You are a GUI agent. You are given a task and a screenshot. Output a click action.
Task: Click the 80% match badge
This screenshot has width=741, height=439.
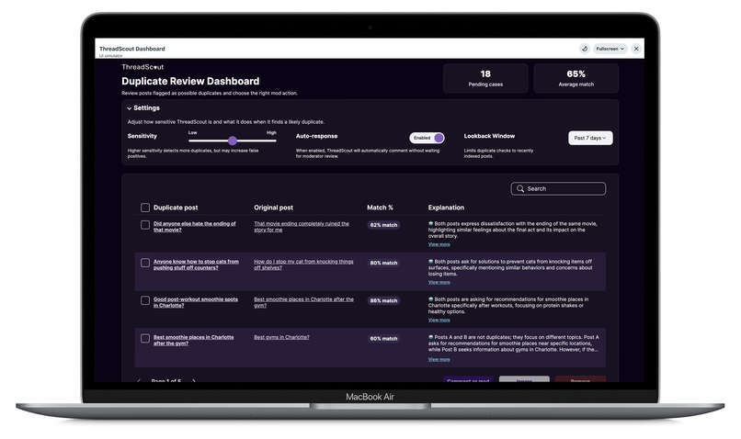coord(383,263)
